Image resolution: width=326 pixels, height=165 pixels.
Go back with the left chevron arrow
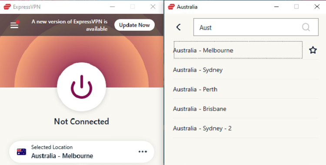pos(178,27)
